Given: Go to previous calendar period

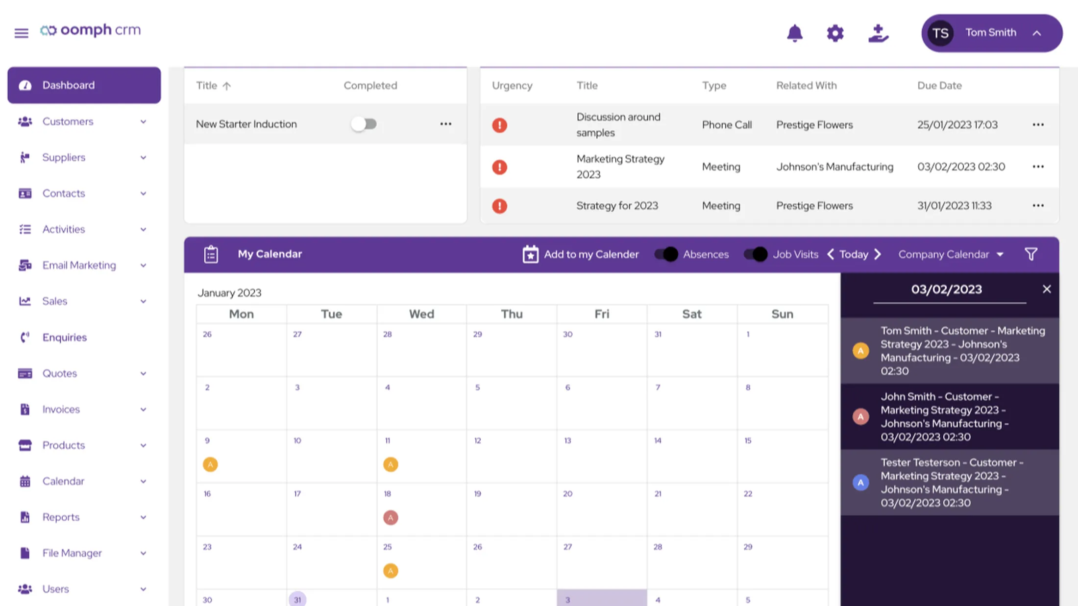Looking at the screenshot, I should [831, 254].
